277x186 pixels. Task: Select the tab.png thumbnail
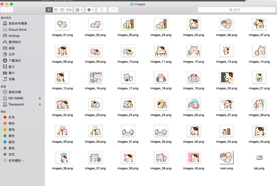coord(259,158)
